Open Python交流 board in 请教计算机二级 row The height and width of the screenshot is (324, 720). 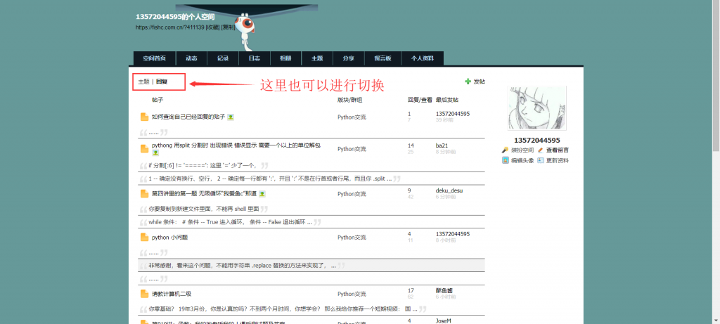pos(352,294)
